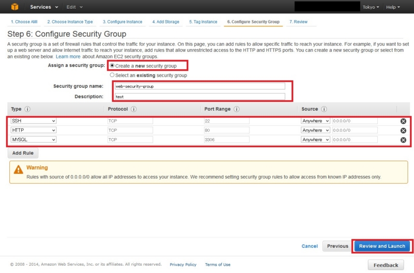Screen dimensions: 414x273
Task: Click the Add Rule button
Action: [23, 153]
